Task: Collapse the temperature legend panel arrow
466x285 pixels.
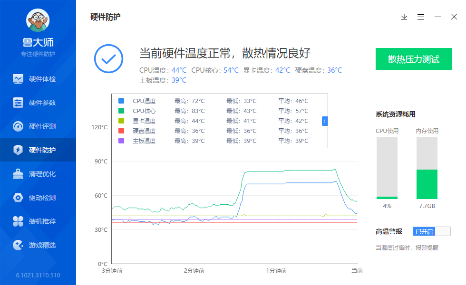Action: pos(325,121)
